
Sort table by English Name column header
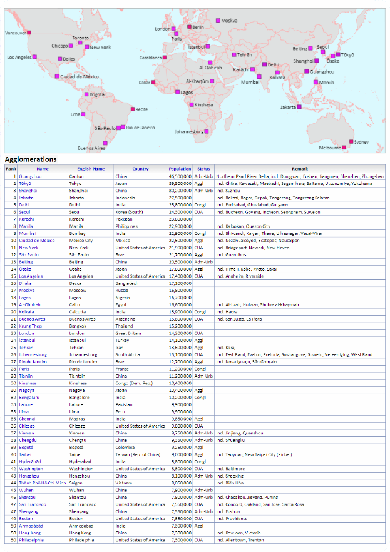(x=91, y=169)
